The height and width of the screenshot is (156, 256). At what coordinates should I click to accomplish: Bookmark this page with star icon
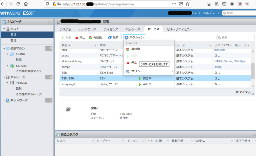pos(187,4)
